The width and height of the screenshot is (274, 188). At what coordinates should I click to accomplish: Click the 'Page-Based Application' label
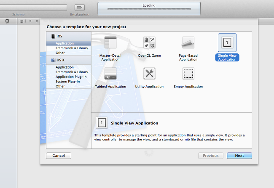(x=188, y=58)
